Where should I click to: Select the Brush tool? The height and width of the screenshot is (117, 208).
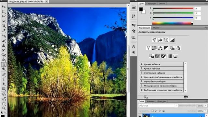4,41
